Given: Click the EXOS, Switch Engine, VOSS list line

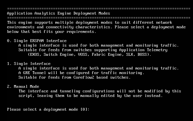Looking at the screenshot, I should click(x=89, y=54).
